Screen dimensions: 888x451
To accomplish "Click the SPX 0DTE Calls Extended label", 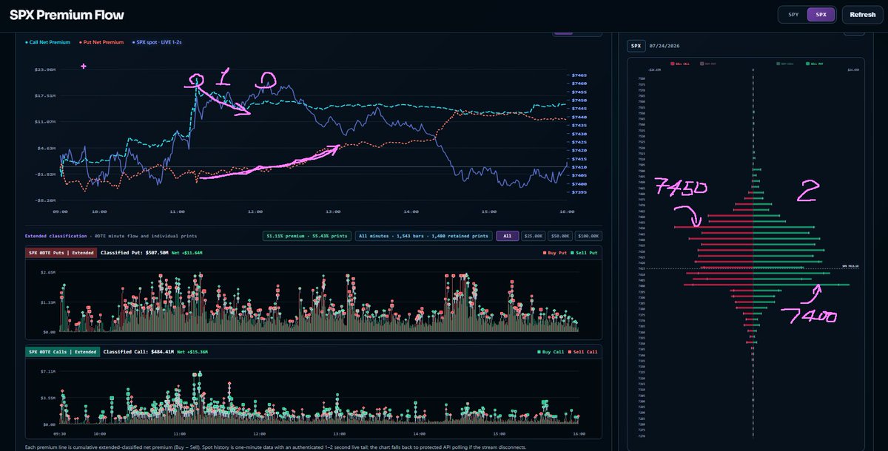I will 62,352.
